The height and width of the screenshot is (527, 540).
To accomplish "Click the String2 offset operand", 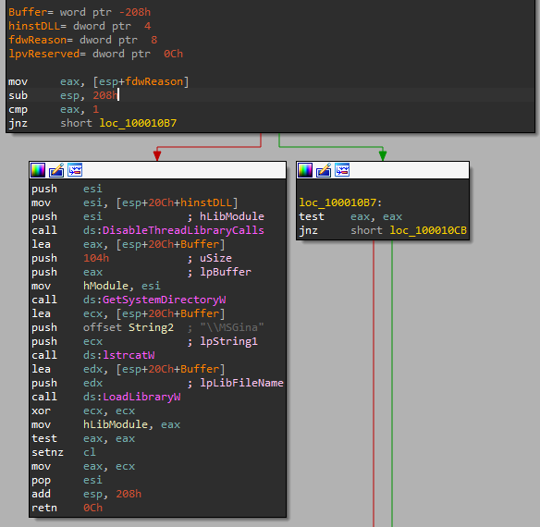I will (151, 327).
